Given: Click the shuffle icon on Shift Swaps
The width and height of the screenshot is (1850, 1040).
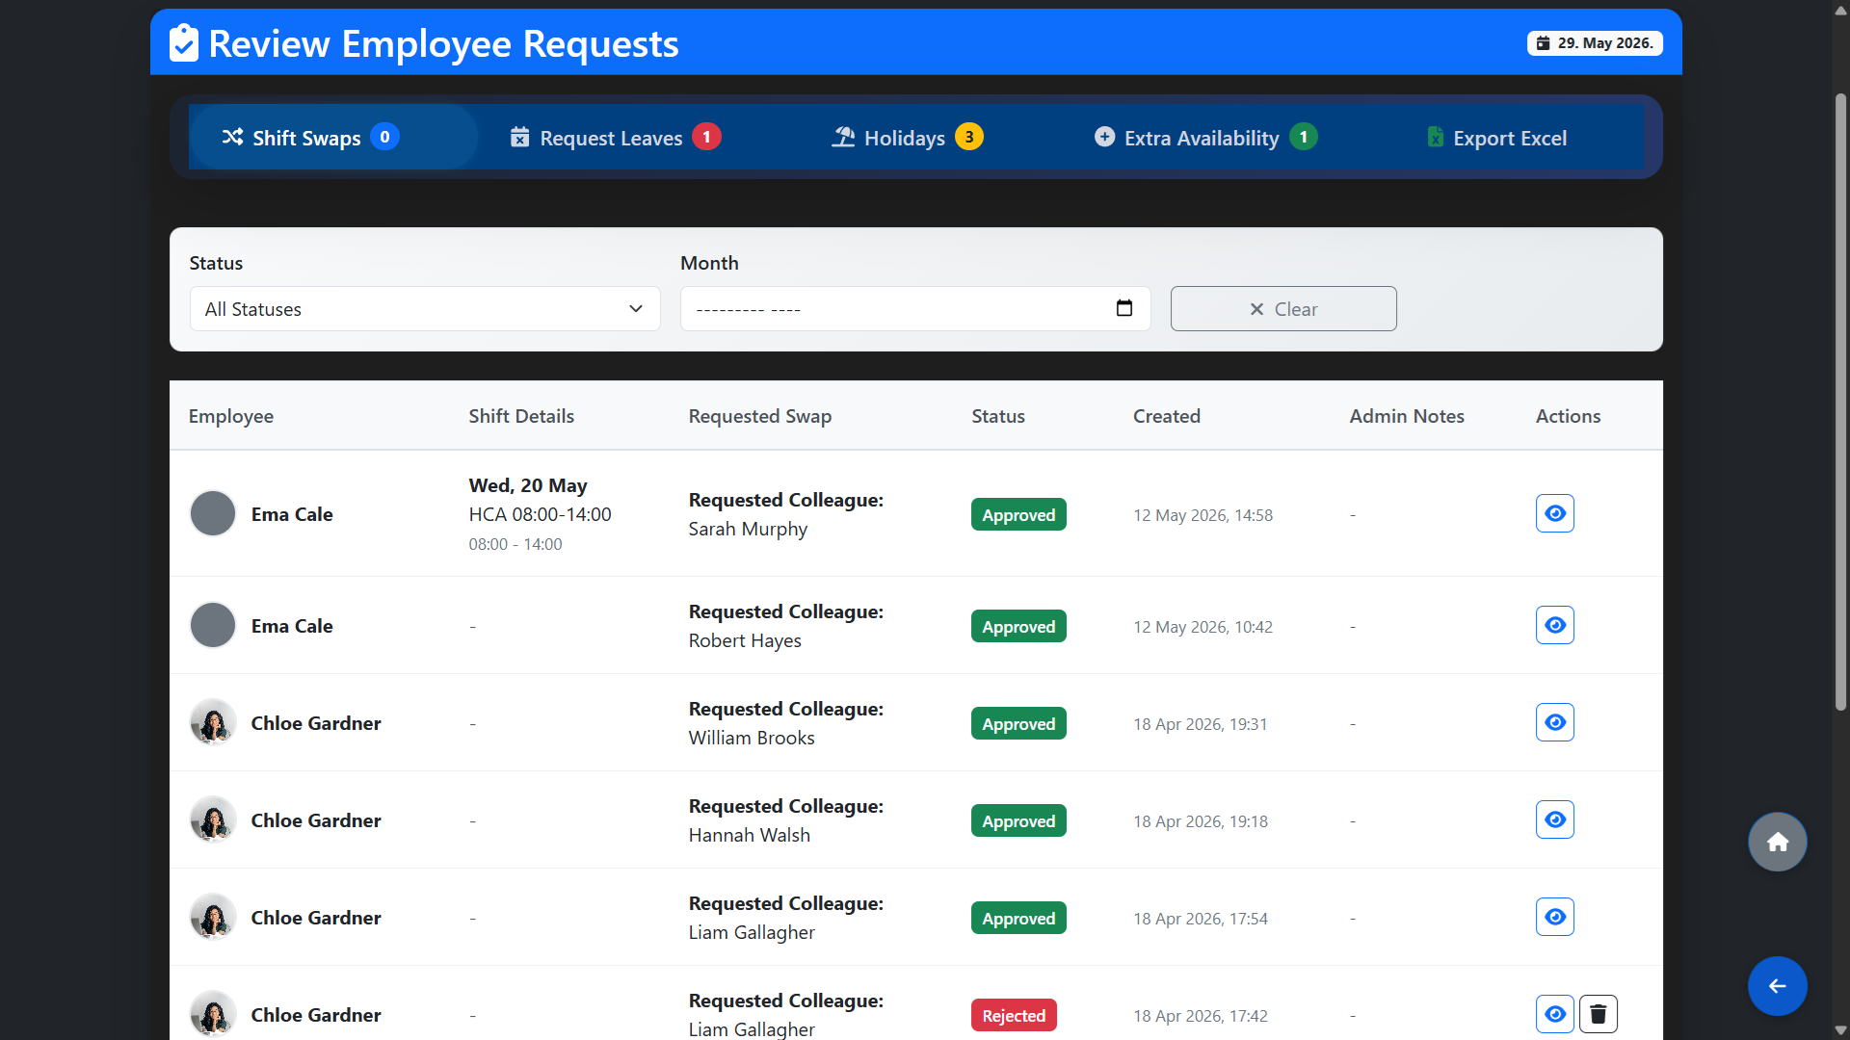Looking at the screenshot, I should click(232, 137).
